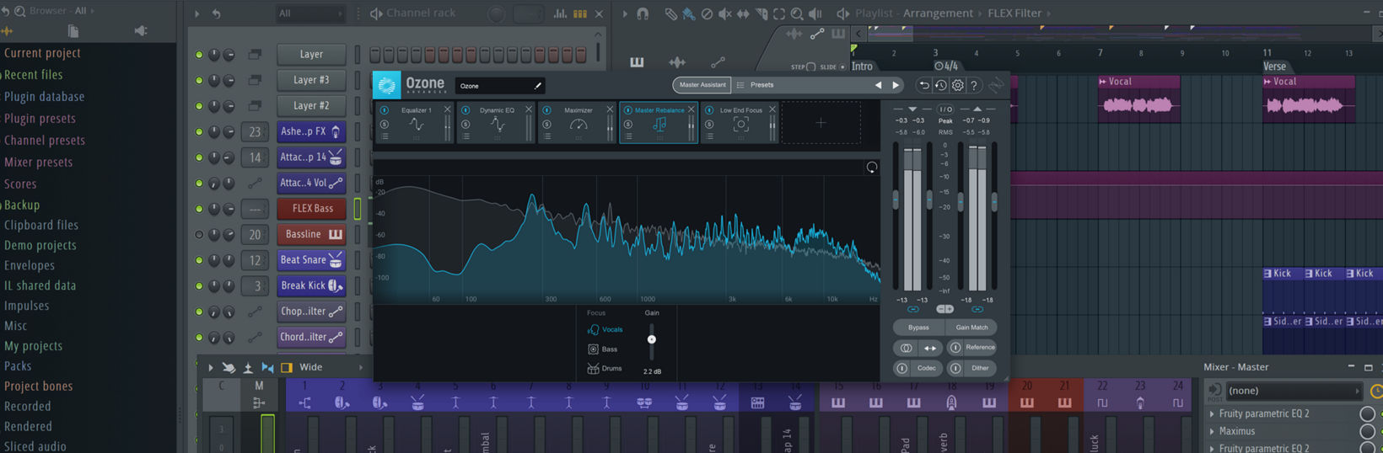Expand the Fruity parametric EQ 2 slot arrow
1383x453 pixels.
click(x=1213, y=413)
